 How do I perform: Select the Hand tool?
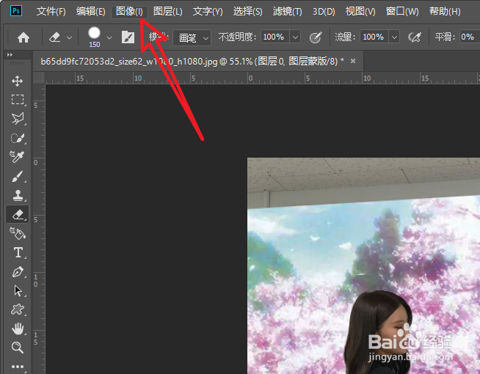pyautogui.click(x=17, y=329)
